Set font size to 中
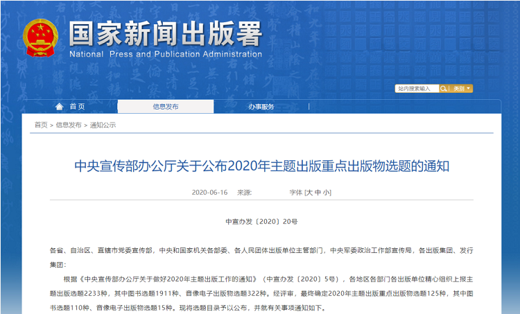This screenshot has height=314, width=520. click(318, 192)
